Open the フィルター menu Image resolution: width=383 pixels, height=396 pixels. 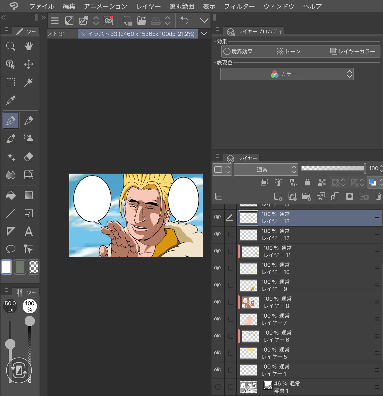click(239, 6)
